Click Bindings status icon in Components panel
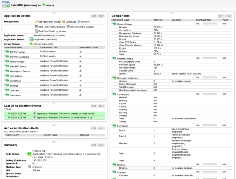Viewport: 236px width, 179px height. click(x=114, y=164)
